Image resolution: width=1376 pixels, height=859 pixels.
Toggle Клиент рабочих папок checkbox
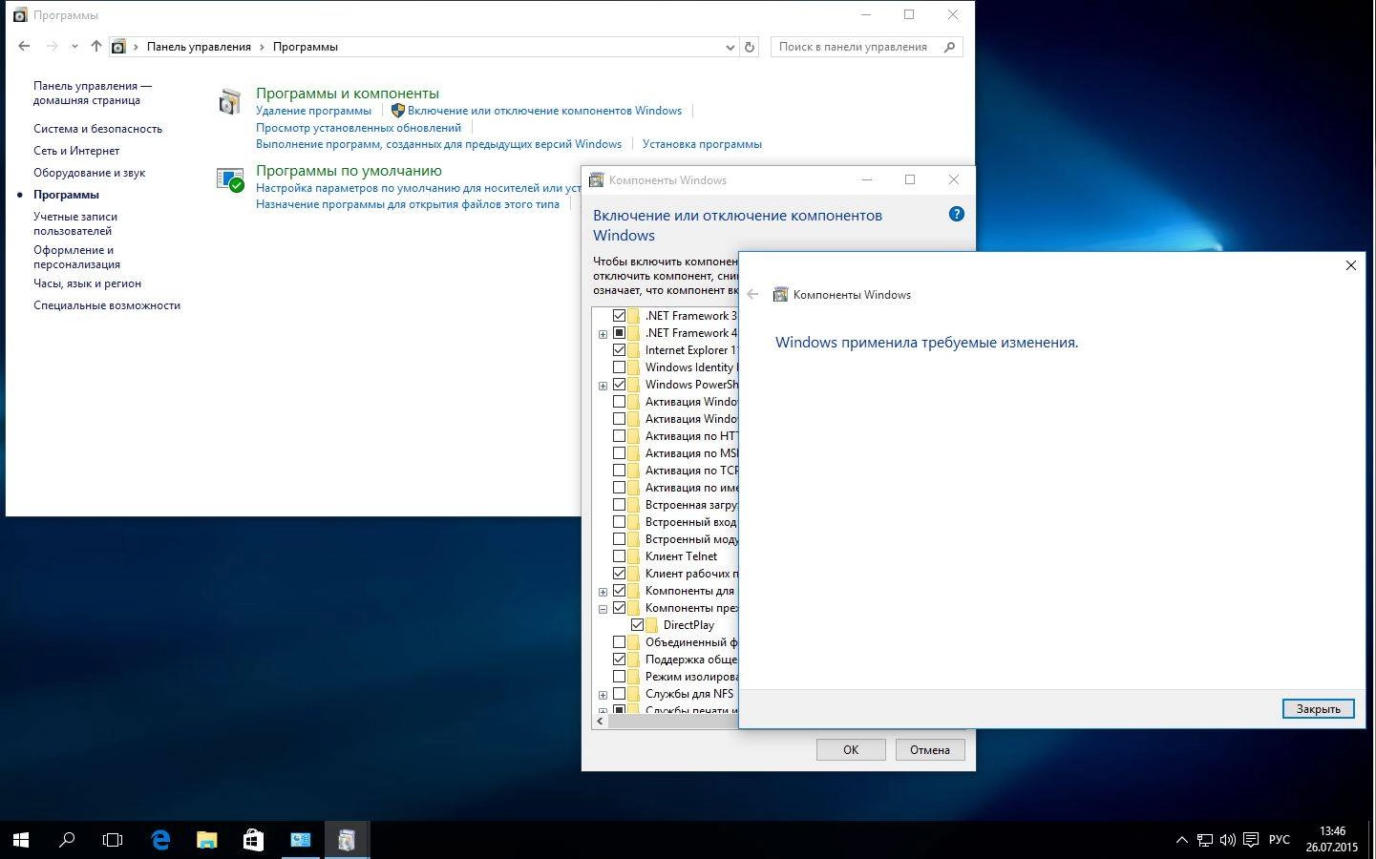[x=619, y=574]
